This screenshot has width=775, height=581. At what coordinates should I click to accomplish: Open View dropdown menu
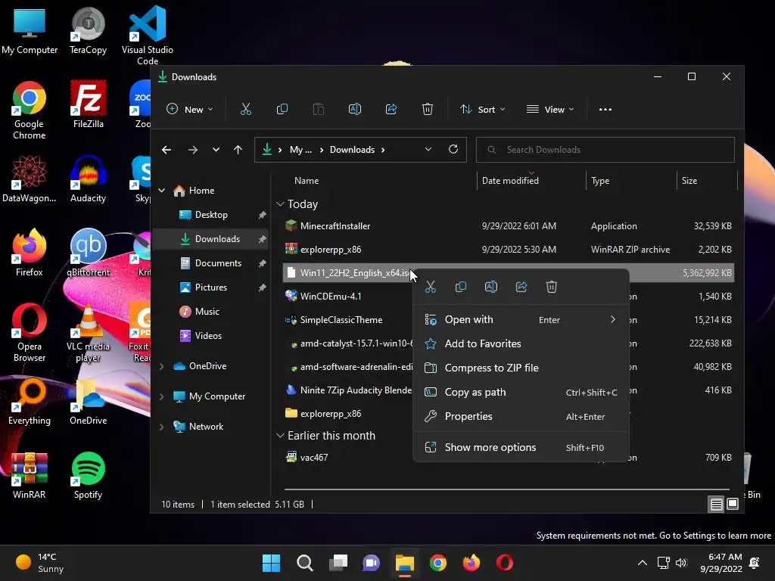coord(550,109)
